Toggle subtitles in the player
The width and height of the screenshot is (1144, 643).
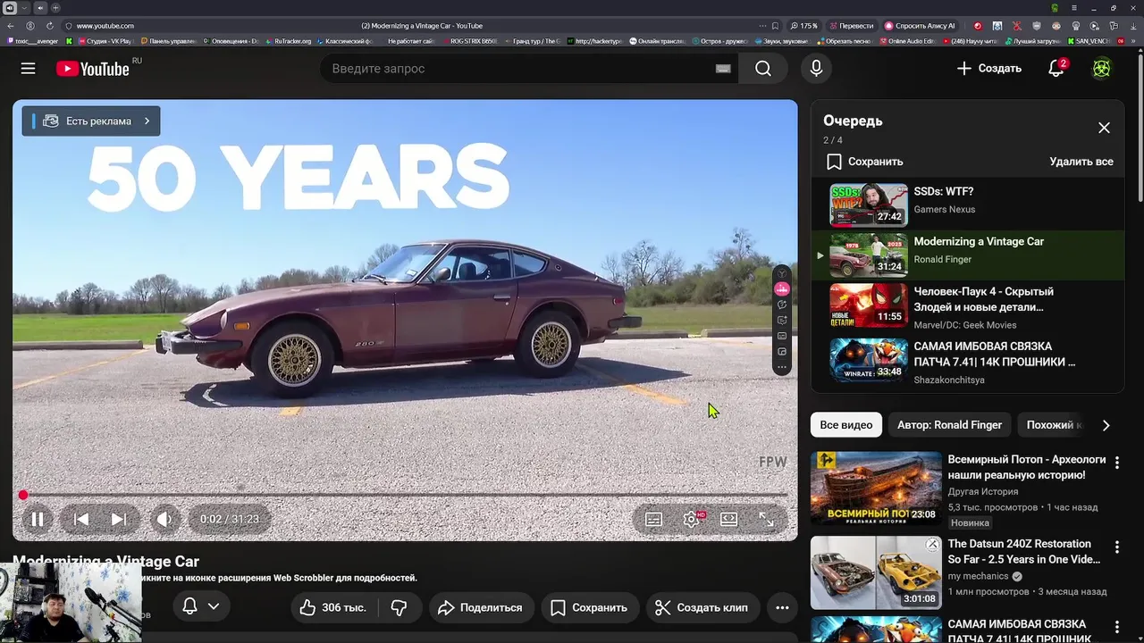coord(653,519)
